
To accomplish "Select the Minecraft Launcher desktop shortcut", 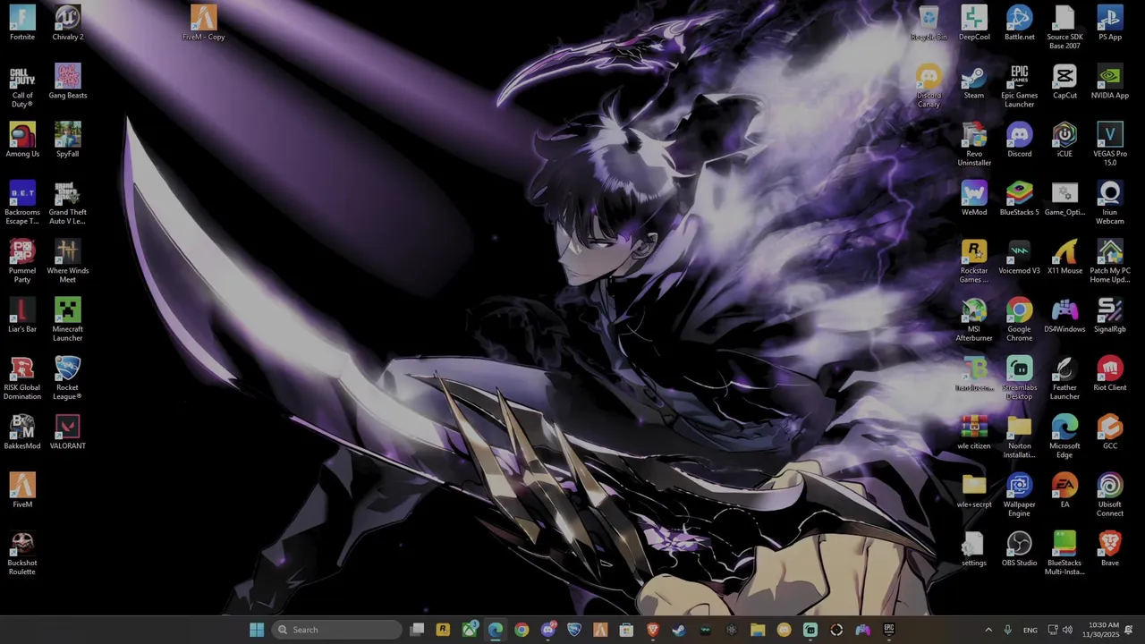I will pos(68,319).
